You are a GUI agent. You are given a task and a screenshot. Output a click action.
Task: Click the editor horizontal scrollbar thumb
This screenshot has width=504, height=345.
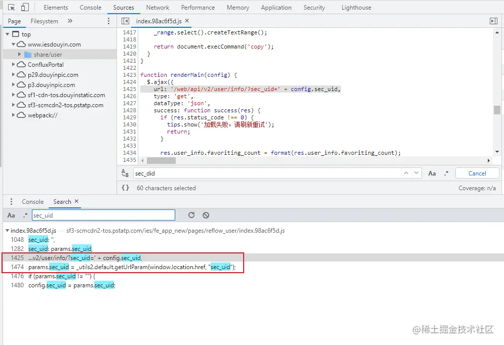pyautogui.click(x=161, y=160)
